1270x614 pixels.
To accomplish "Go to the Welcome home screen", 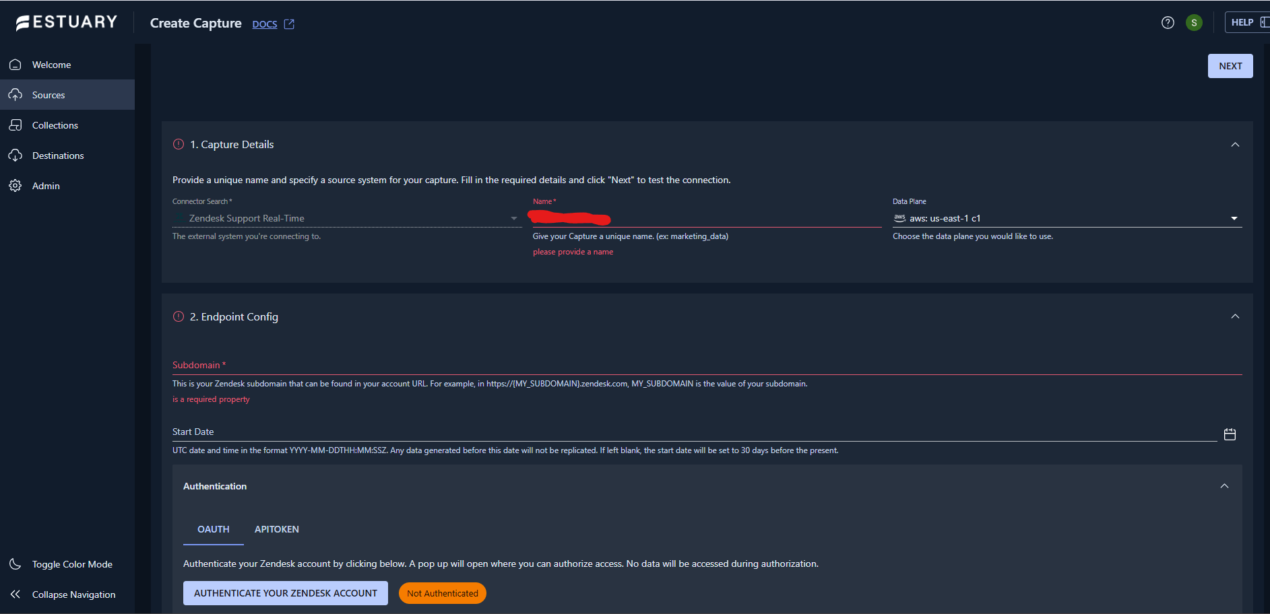I will 51,64.
